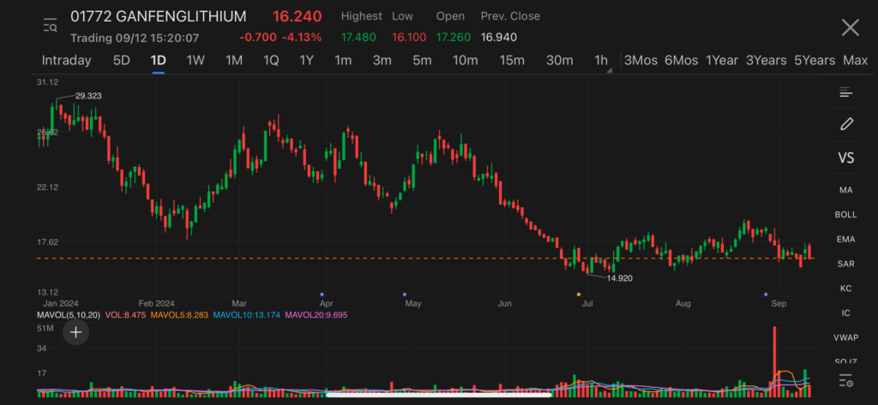878x405 pixels.
Task: Open the VS comparison tool
Action: 846,158
